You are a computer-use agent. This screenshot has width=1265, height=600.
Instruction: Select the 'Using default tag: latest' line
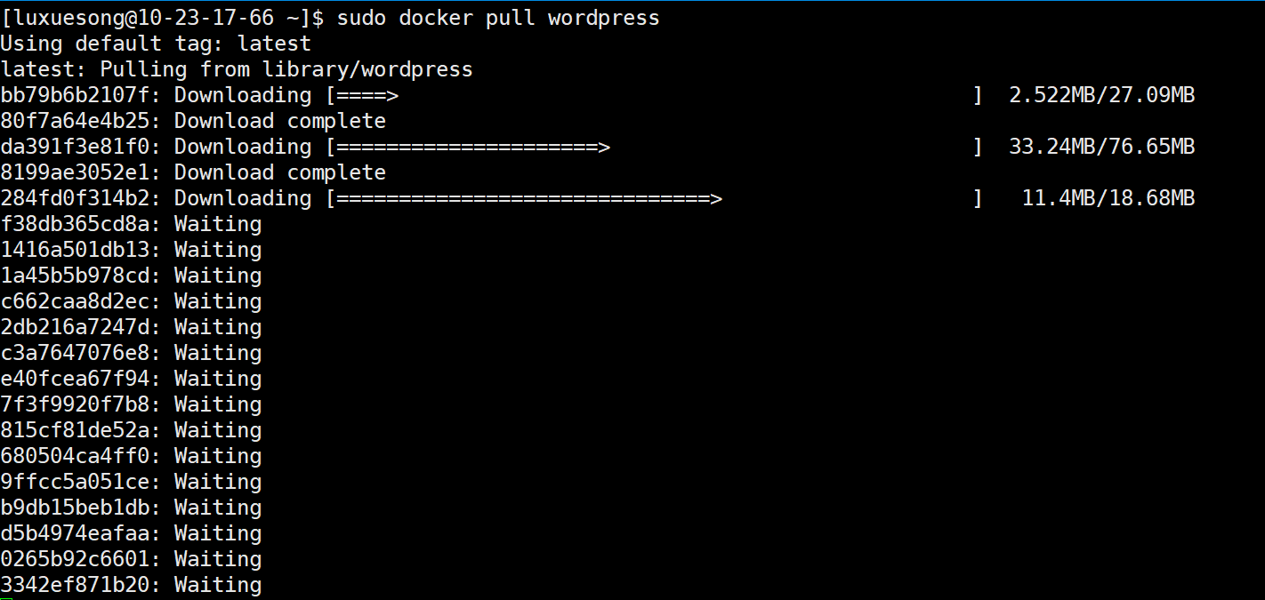156,44
